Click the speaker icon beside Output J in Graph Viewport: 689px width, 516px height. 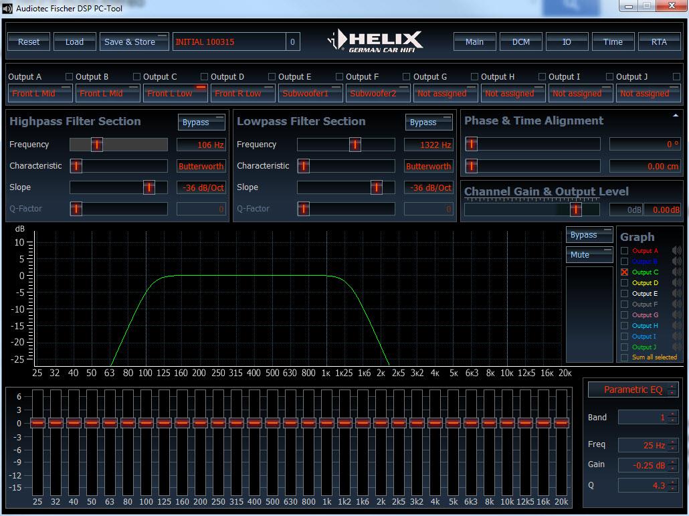coord(677,347)
